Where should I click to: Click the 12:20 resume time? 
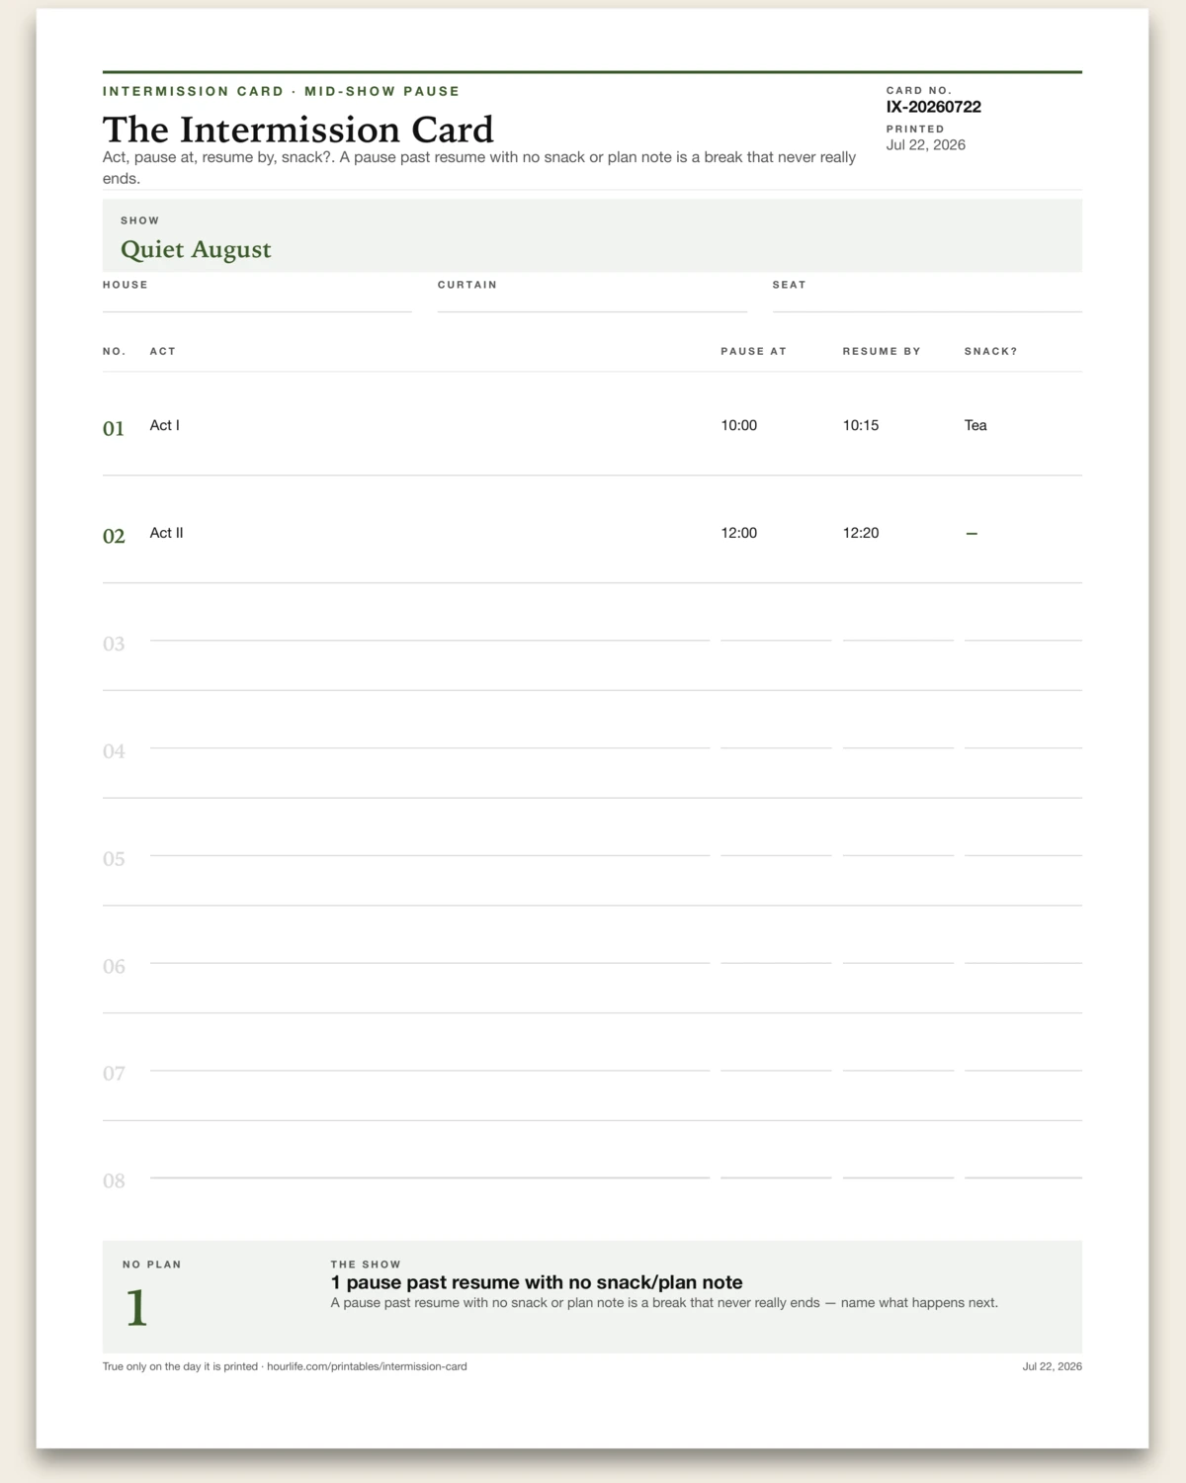tap(861, 533)
